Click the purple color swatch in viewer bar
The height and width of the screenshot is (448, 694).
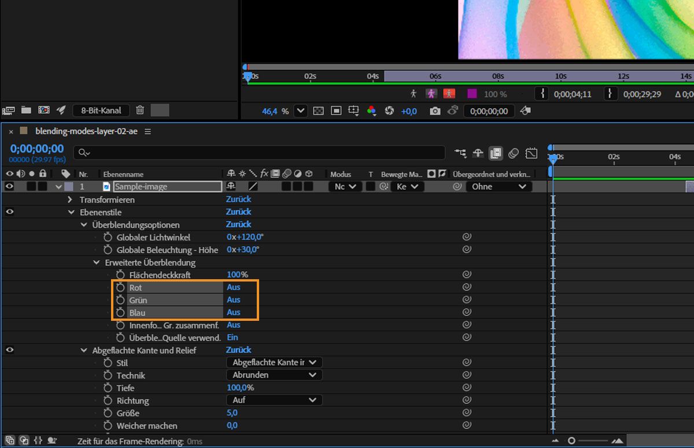tap(472, 94)
